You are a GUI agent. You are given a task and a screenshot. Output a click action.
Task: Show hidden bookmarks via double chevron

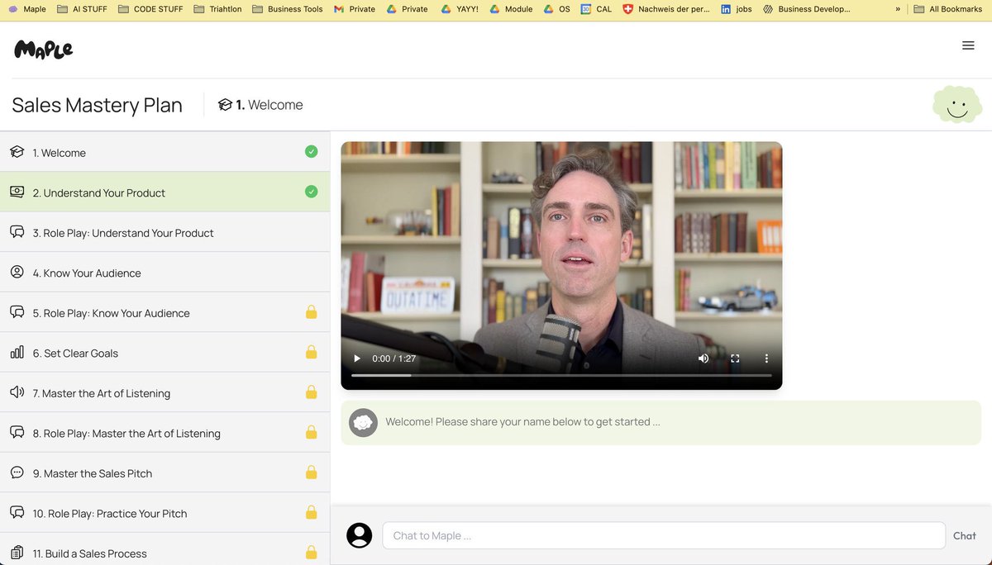coord(898,9)
